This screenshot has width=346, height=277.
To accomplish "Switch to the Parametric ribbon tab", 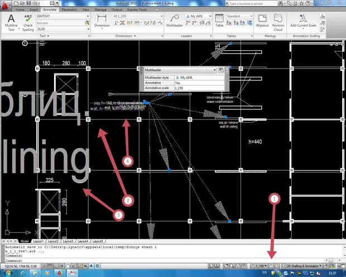I will (x=70, y=10).
